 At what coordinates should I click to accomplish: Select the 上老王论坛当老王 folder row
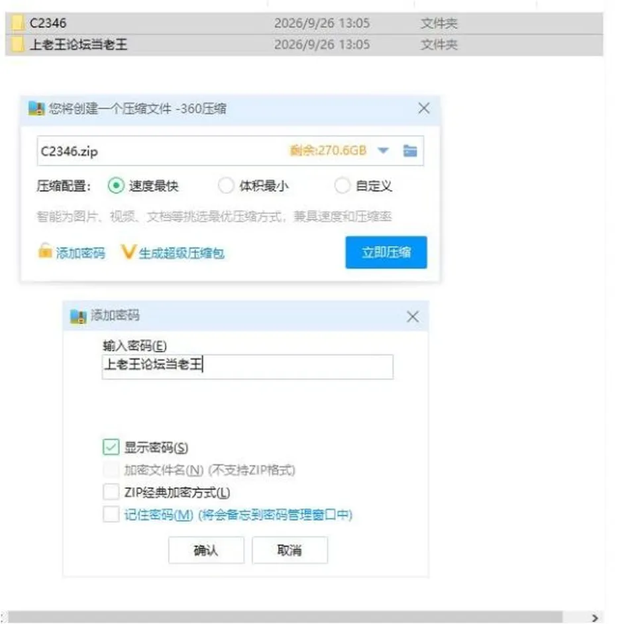(x=304, y=44)
